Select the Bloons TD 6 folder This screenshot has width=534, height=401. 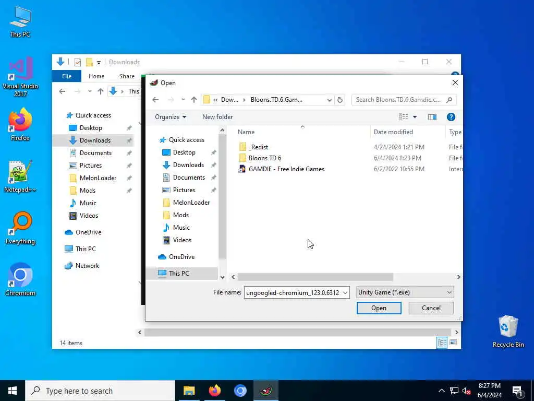coord(265,158)
